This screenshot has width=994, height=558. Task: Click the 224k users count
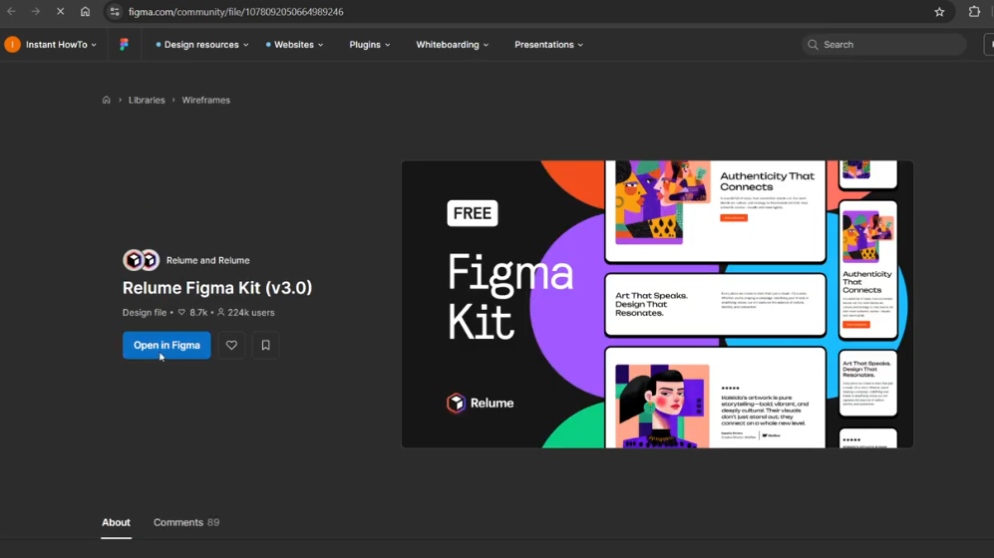point(246,312)
